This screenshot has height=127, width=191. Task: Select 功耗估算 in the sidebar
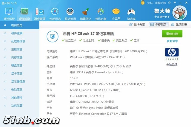[16, 106]
